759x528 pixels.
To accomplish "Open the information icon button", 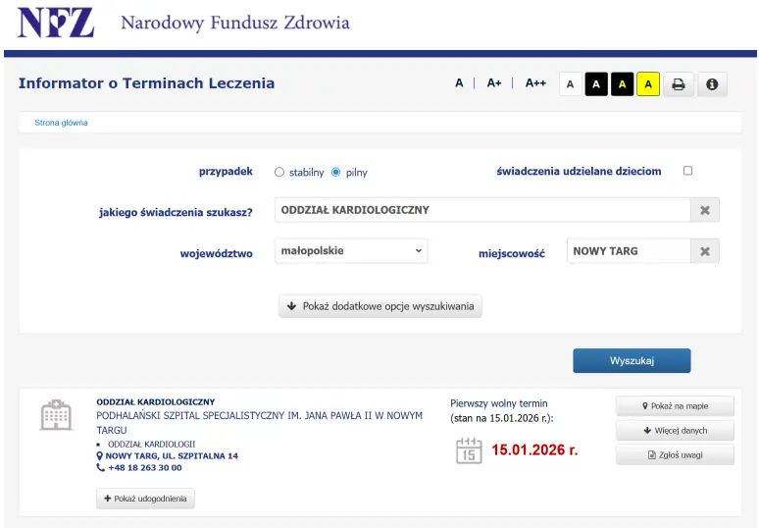I will (x=711, y=84).
